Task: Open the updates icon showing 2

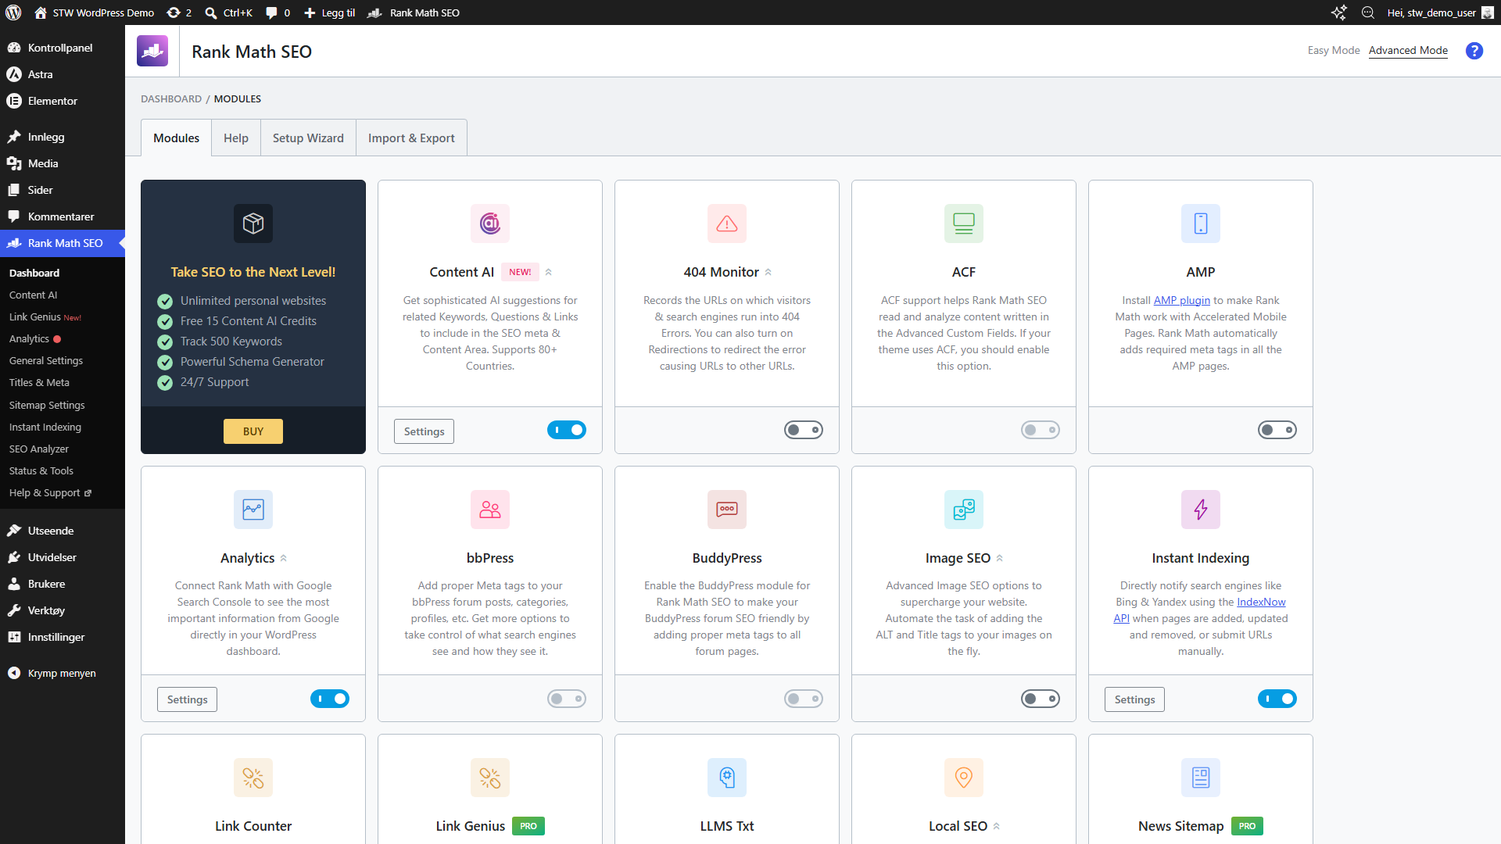Action: [179, 13]
